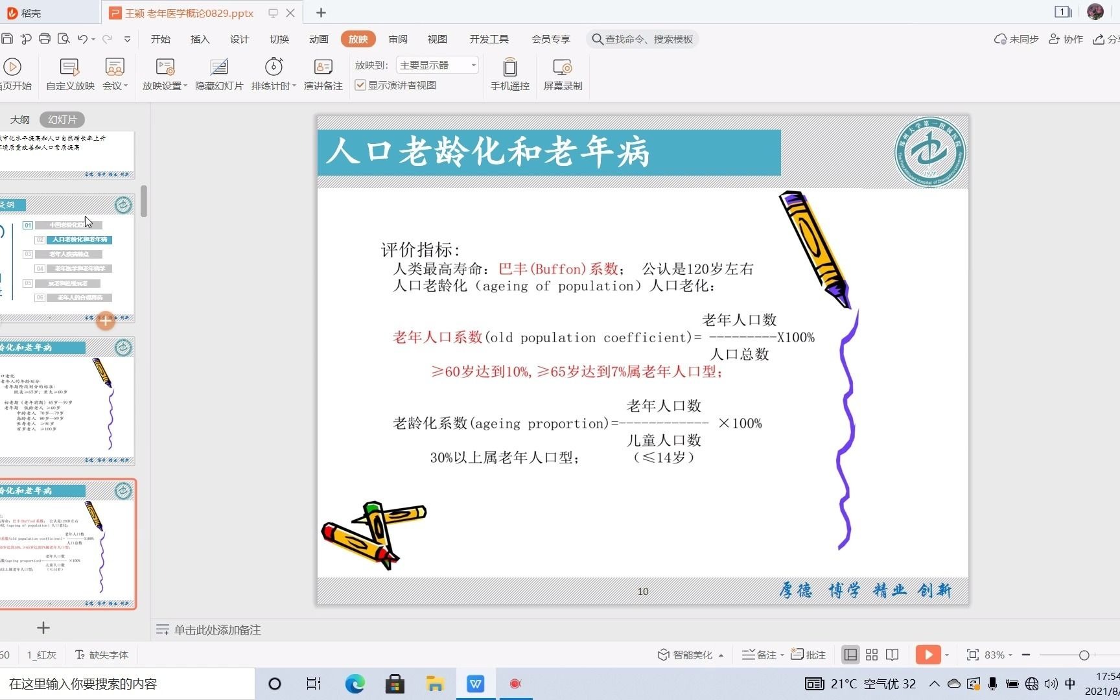The height and width of the screenshot is (700, 1120).
Task: Switch to the 动画 ribbon tab
Action: click(318, 39)
